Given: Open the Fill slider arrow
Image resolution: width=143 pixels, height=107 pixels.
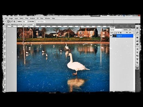Looking at the screenshot, I should (x=133, y=33).
